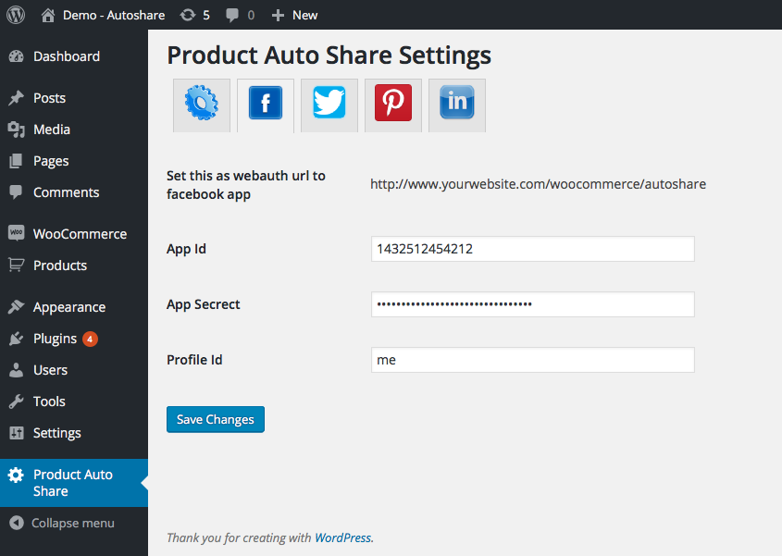This screenshot has height=556, width=782.
Task: Open the comments bubble icon in admin bar
Action: click(232, 16)
